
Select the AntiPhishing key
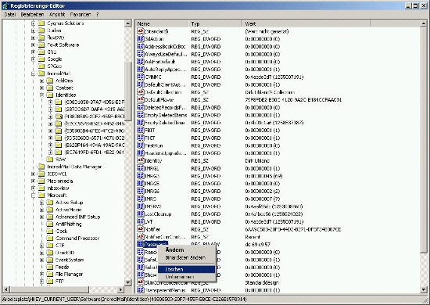pos(69,224)
